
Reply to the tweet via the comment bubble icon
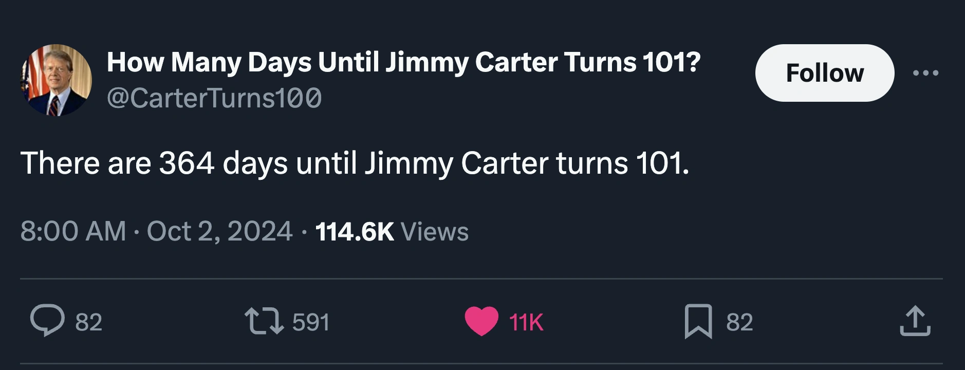(x=47, y=320)
